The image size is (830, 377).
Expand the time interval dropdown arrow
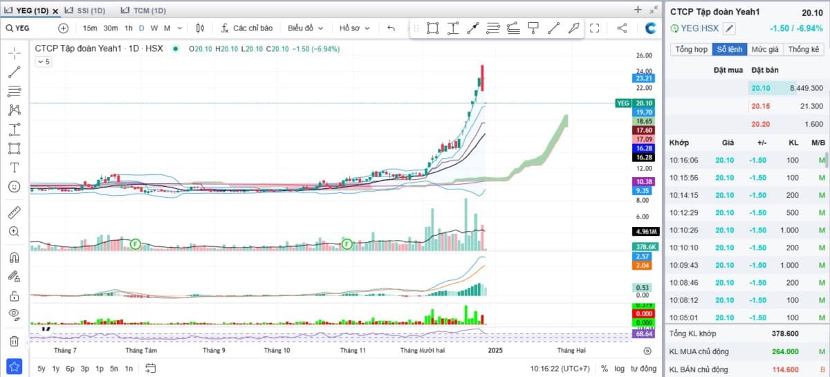tap(180, 28)
